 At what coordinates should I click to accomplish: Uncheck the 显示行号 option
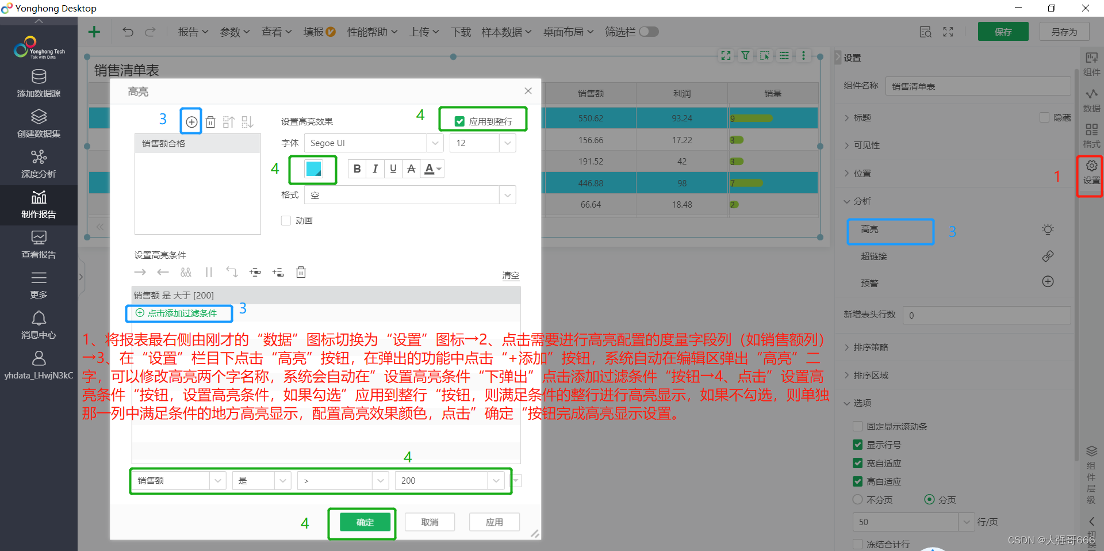click(857, 445)
